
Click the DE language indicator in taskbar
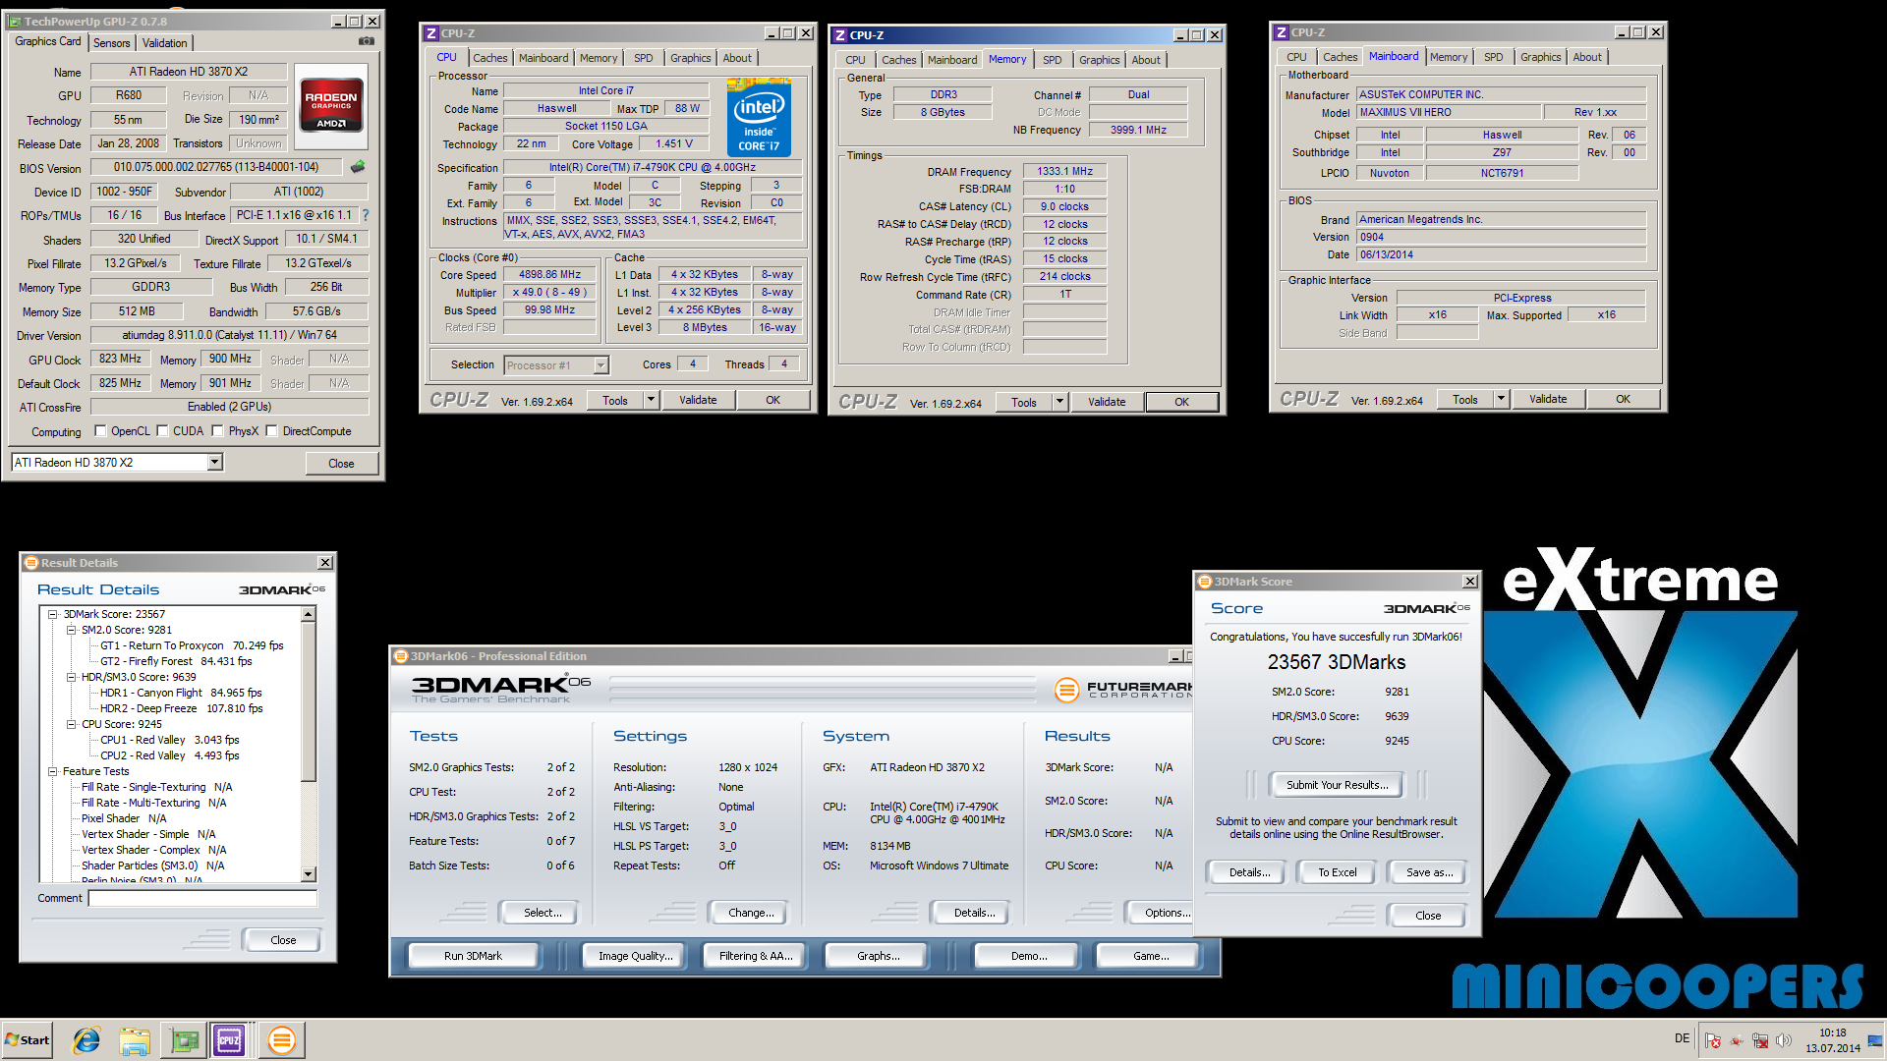(x=1682, y=1038)
